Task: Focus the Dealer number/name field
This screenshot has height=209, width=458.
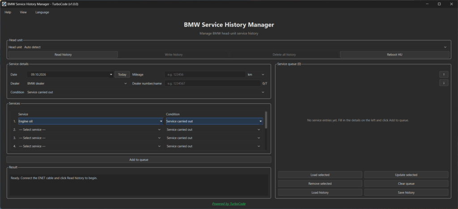Action: [x=212, y=83]
